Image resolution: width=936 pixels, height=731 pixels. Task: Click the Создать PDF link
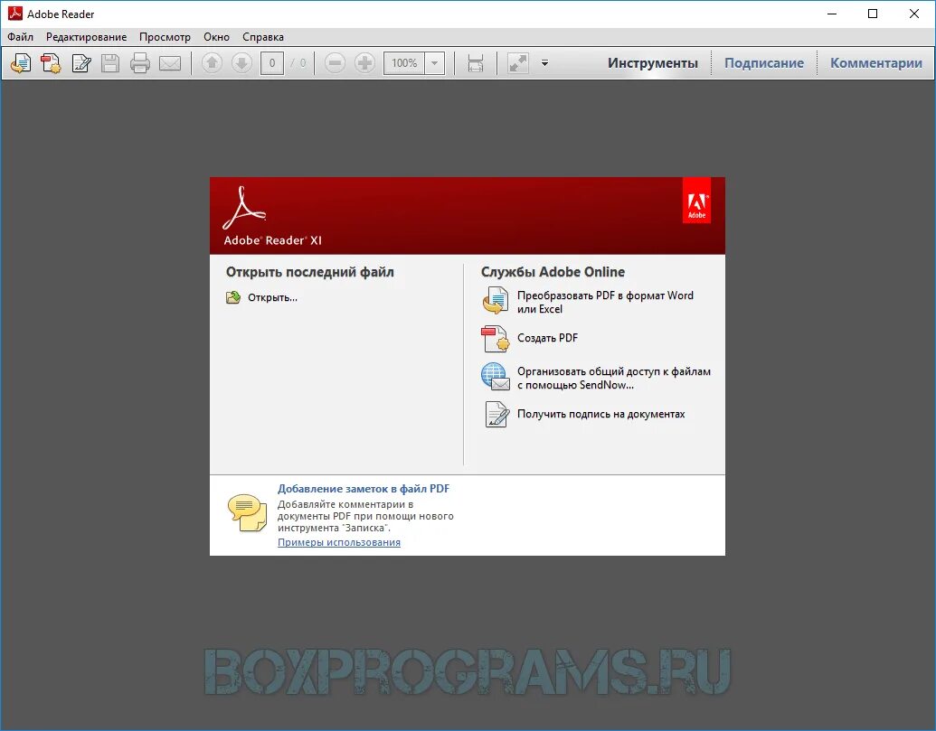point(547,338)
